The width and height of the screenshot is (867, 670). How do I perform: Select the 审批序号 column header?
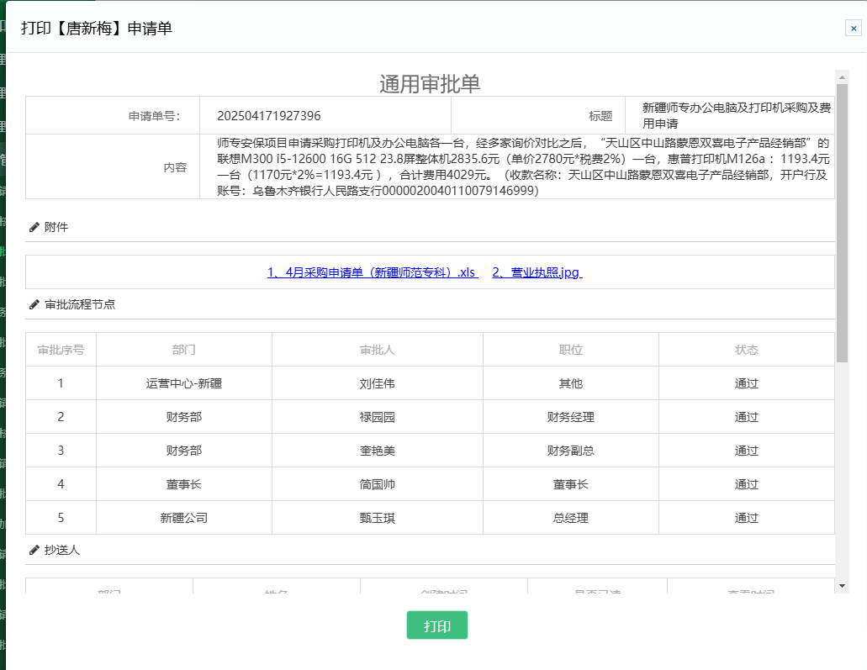click(61, 350)
